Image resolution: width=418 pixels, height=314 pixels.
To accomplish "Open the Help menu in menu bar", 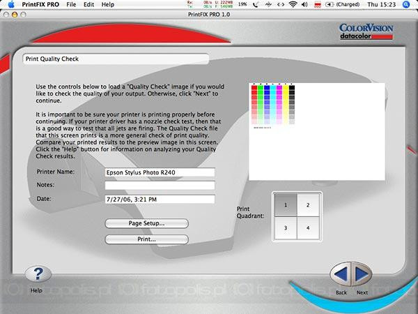I will [x=108, y=5].
